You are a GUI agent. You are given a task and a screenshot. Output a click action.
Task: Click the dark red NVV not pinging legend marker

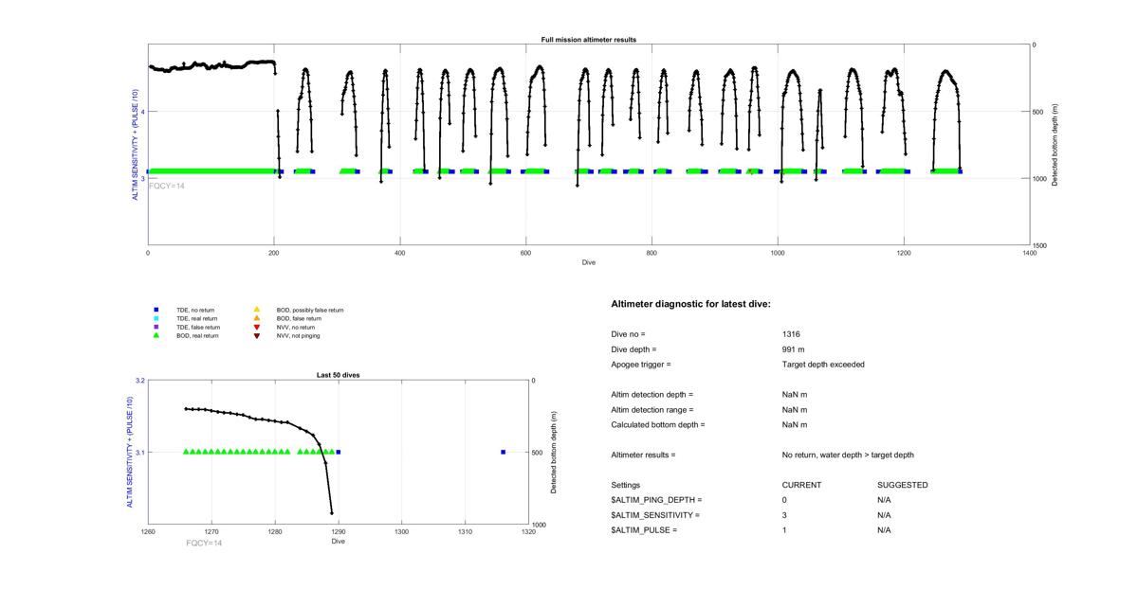pyautogui.click(x=256, y=335)
